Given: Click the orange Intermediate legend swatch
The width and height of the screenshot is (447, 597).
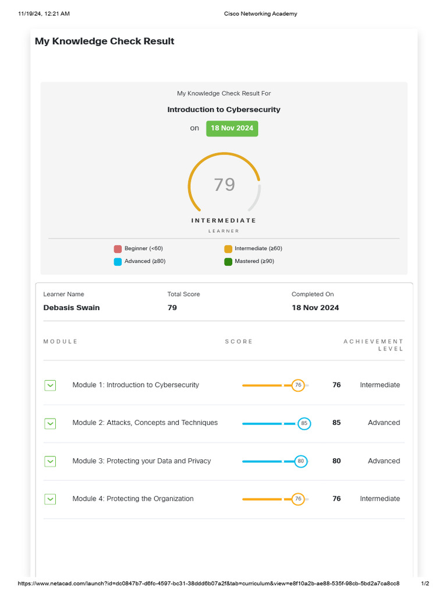Looking at the screenshot, I should (228, 249).
